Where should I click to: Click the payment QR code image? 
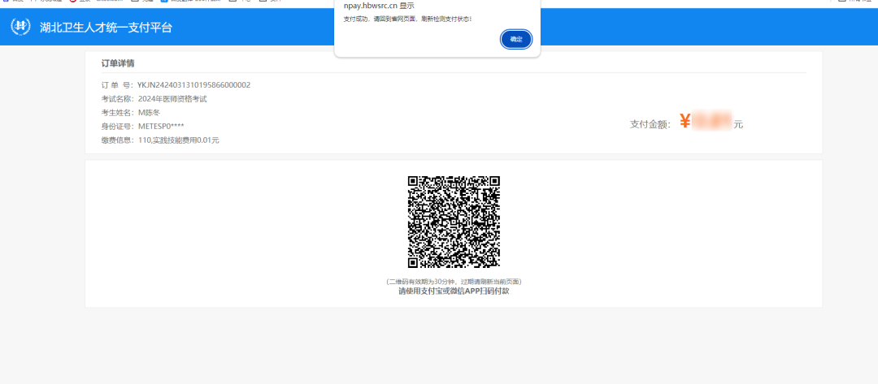453,222
